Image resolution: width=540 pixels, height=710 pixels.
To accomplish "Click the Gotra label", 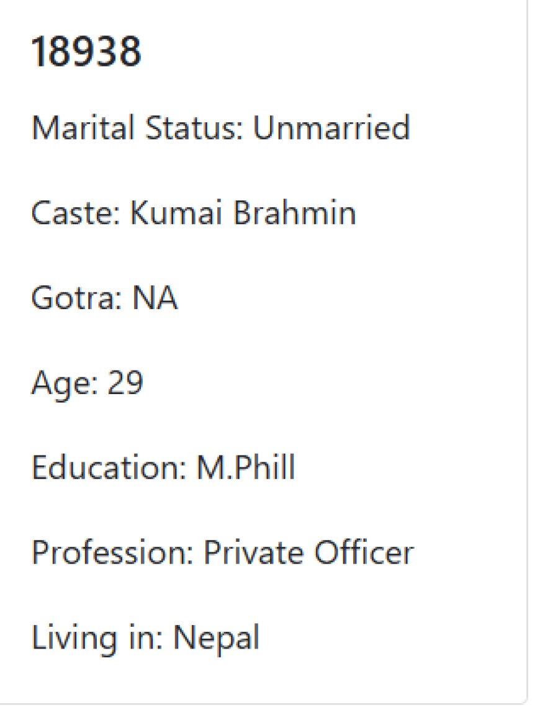I will 77,297.
